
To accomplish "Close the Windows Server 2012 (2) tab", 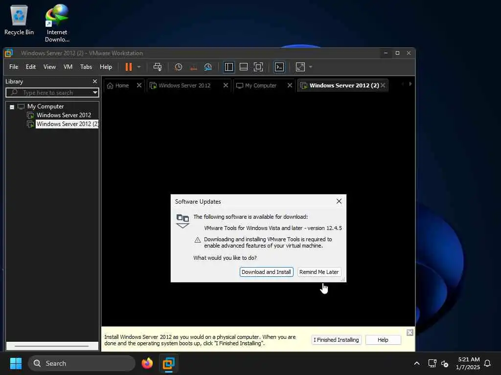I will [383, 85].
